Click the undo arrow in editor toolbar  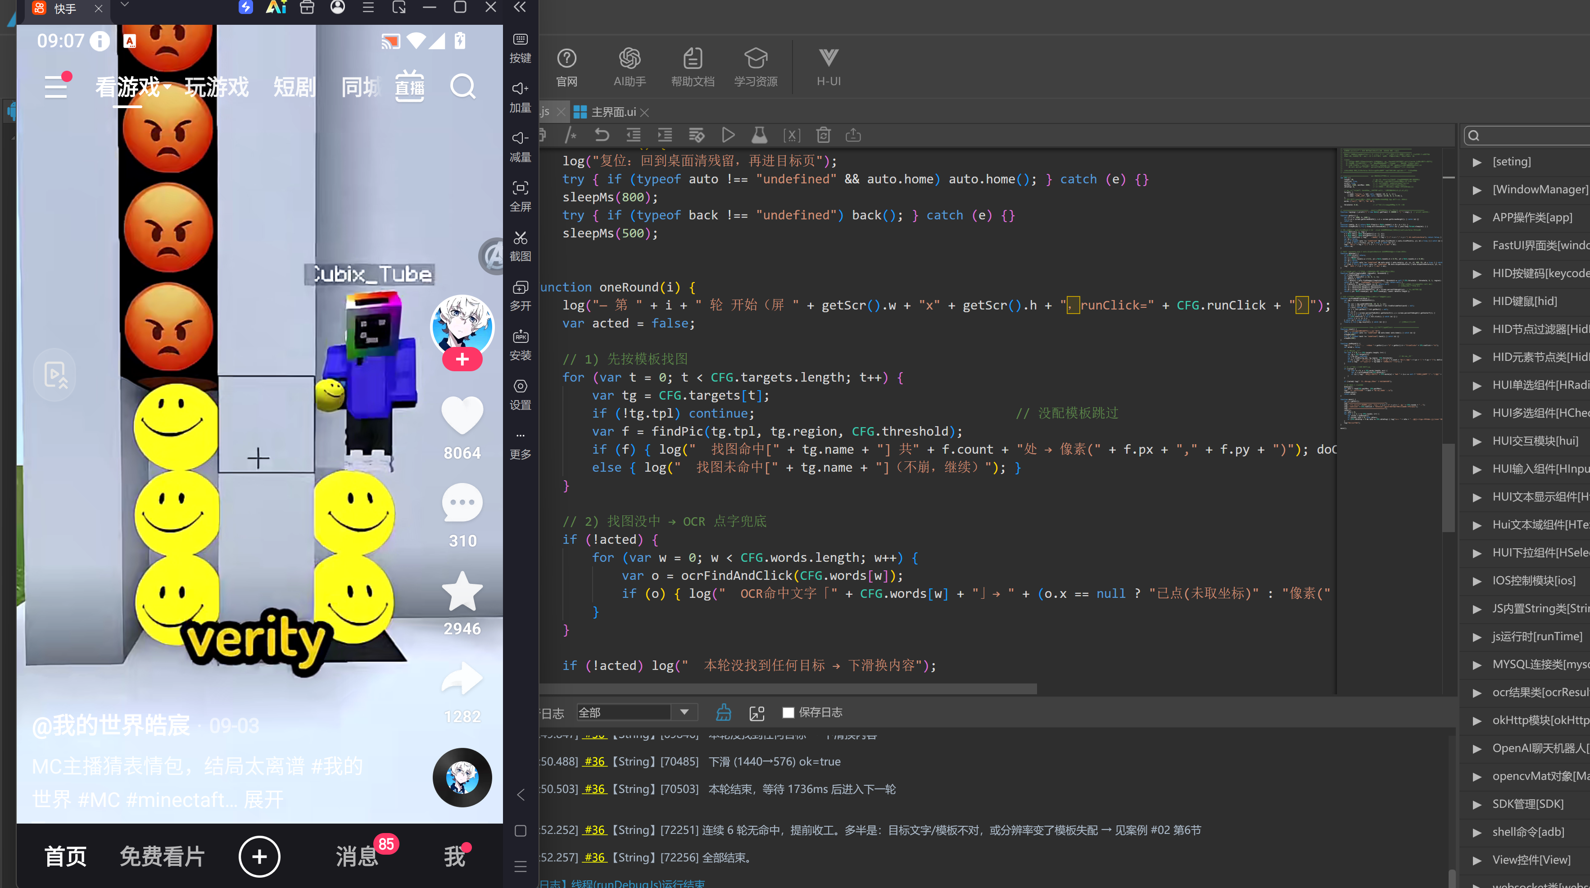(602, 135)
